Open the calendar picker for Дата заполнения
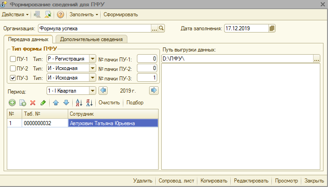 click(x=272, y=28)
